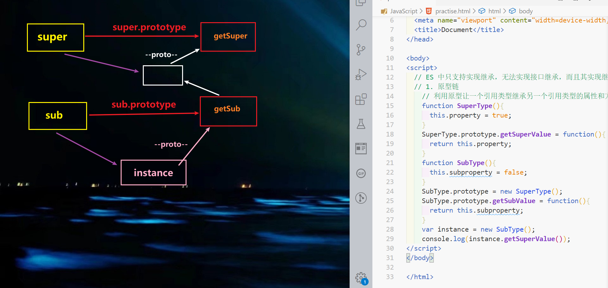Click the '// 1. 原型链' comment line
The width and height of the screenshot is (608, 288).
point(436,87)
